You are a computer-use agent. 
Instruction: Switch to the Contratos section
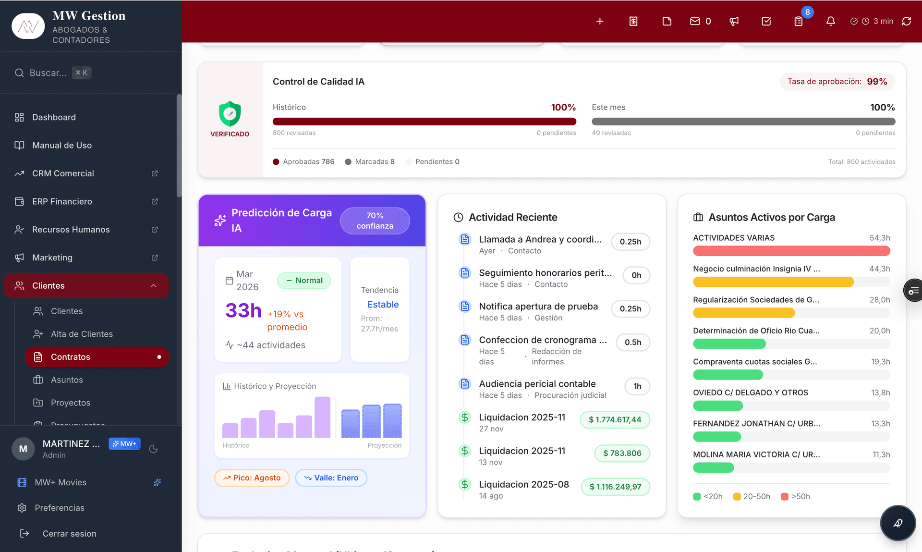[70, 356]
